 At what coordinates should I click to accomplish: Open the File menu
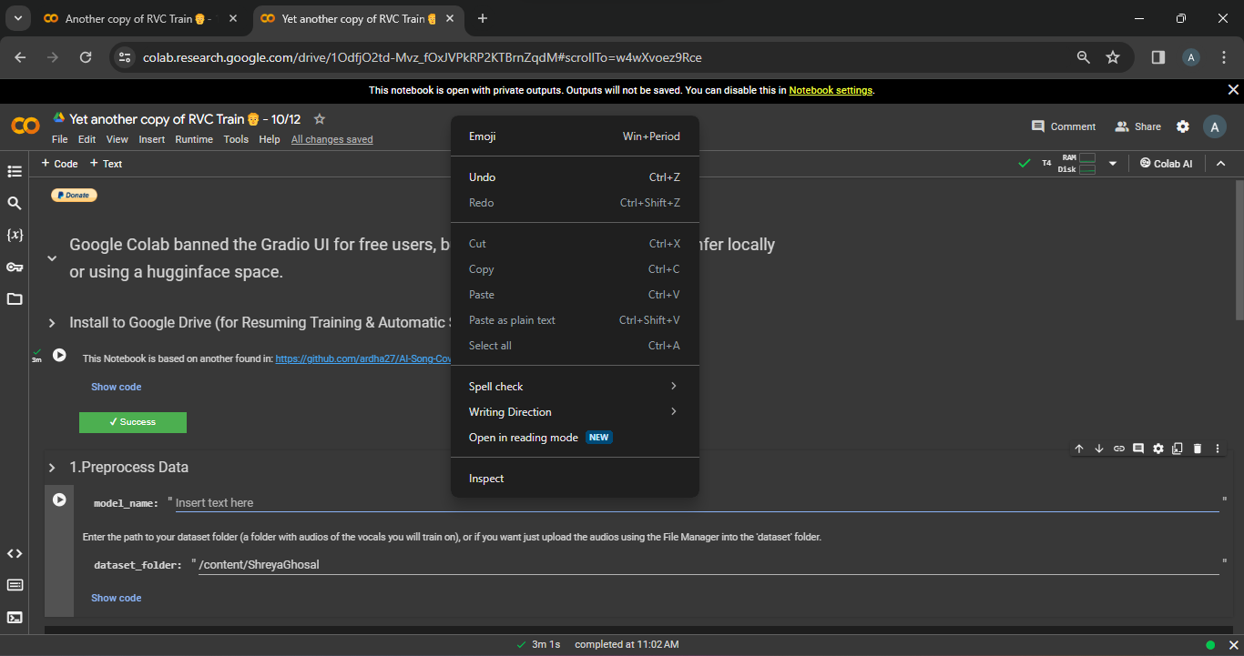pos(60,139)
